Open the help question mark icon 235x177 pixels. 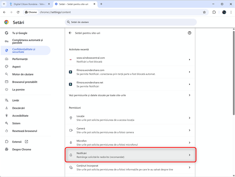pyautogui.click(x=189, y=33)
